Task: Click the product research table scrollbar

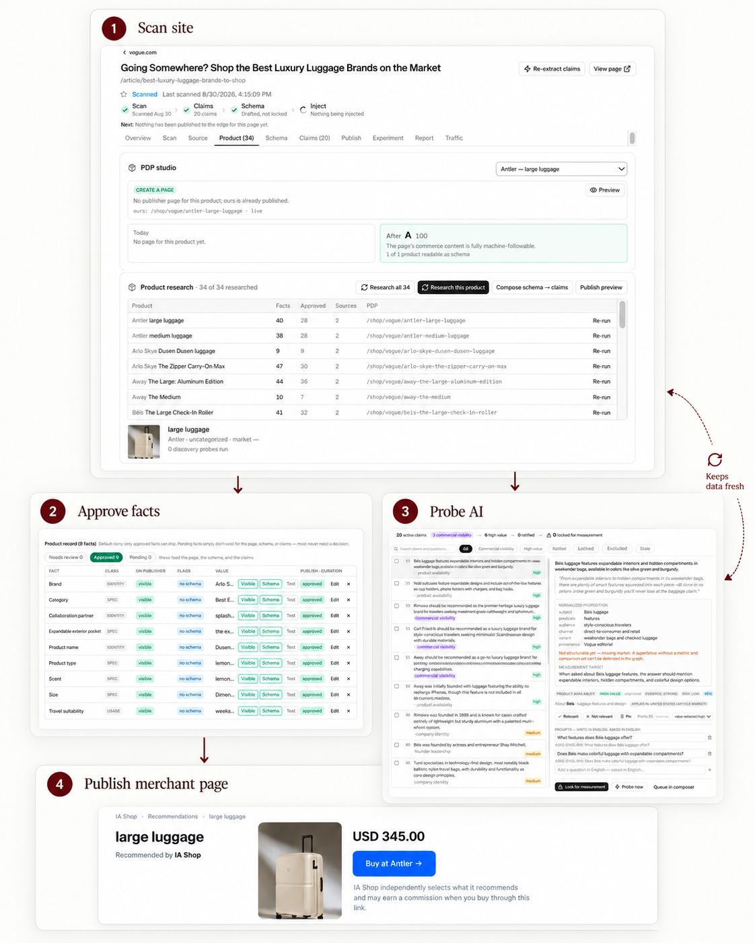Action: point(622,315)
